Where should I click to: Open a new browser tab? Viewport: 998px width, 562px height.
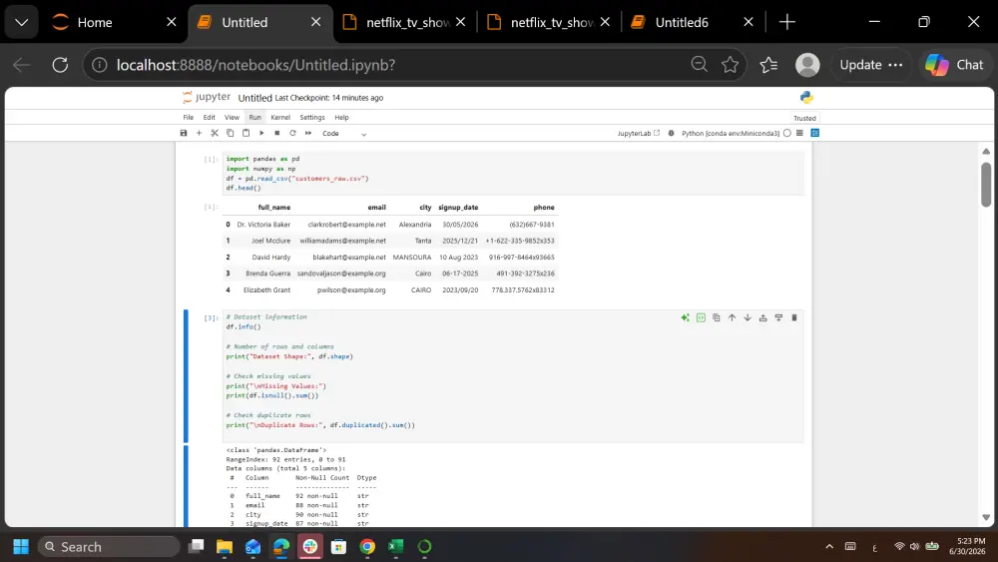pyautogui.click(x=786, y=22)
